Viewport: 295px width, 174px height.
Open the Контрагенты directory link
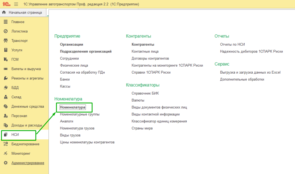[x=143, y=44]
